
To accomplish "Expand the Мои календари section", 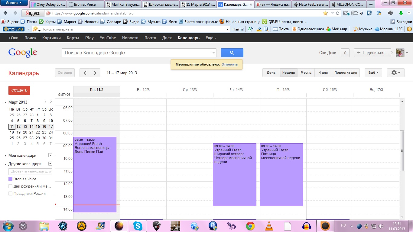I will click(6, 156).
